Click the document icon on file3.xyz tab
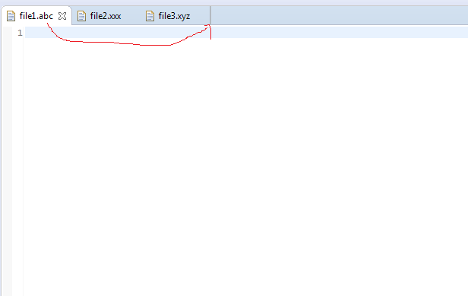 (x=150, y=16)
